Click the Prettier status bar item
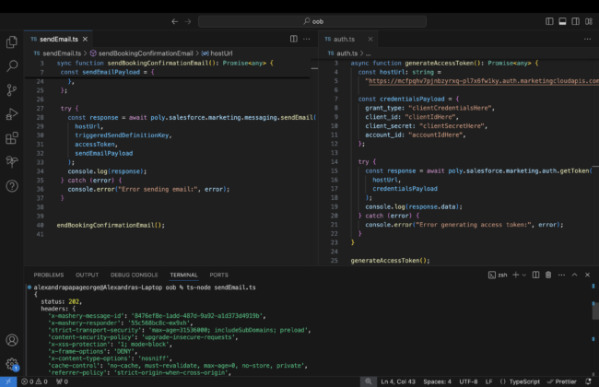 562,381
